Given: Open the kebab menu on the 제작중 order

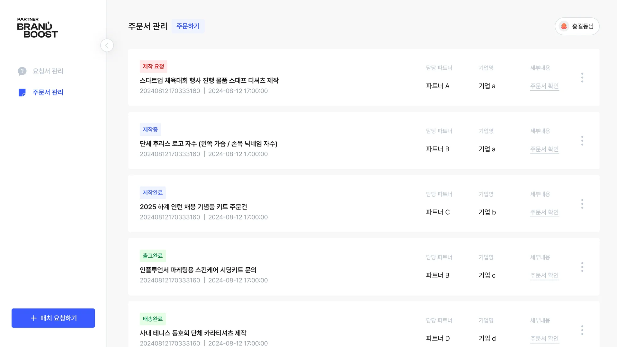Looking at the screenshot, I should click(582, 140).
